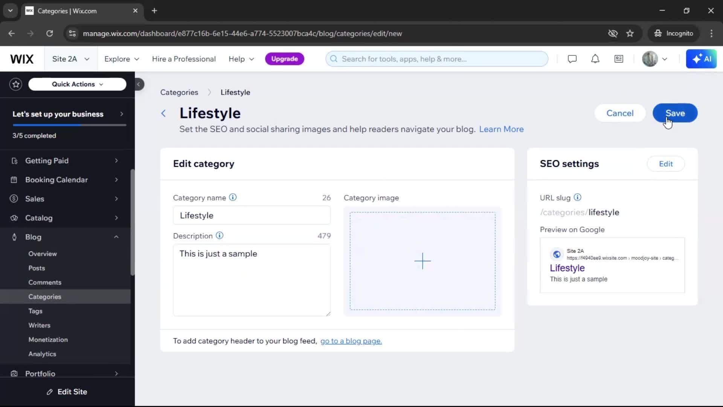Click the Portfolio sidebar icon

pos(14,373)
